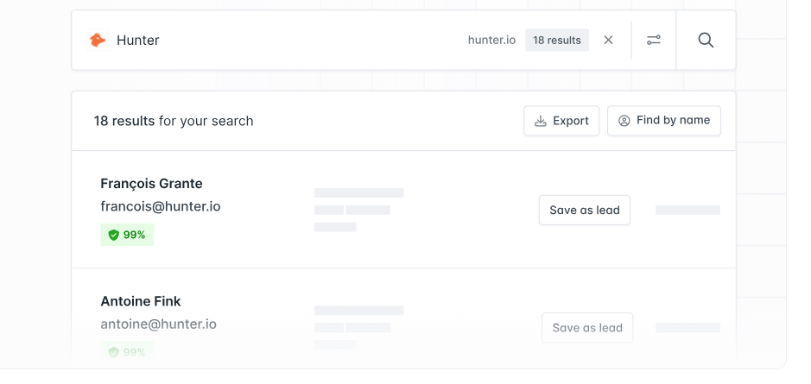Click the hunter.io domain label
Screen dimensions: 811x384
[491, 41]
